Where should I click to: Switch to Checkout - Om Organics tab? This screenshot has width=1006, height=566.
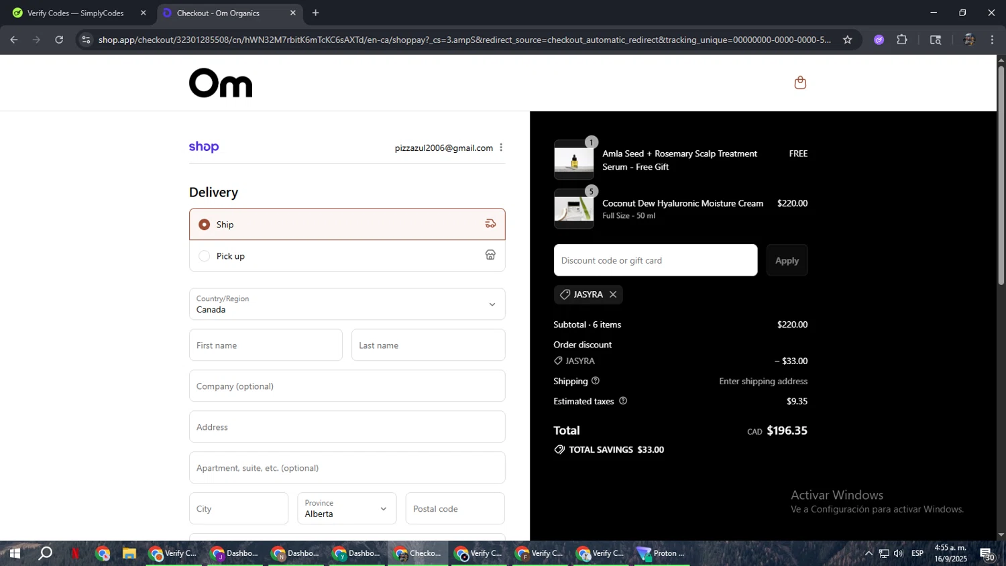[217, 13]
